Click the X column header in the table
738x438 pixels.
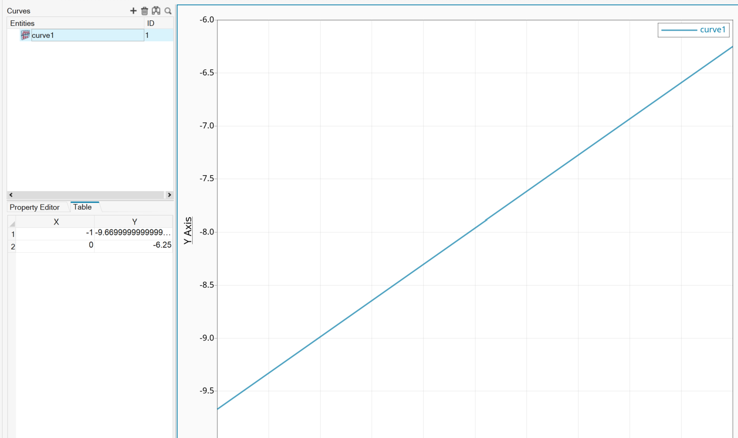point(56,221)
